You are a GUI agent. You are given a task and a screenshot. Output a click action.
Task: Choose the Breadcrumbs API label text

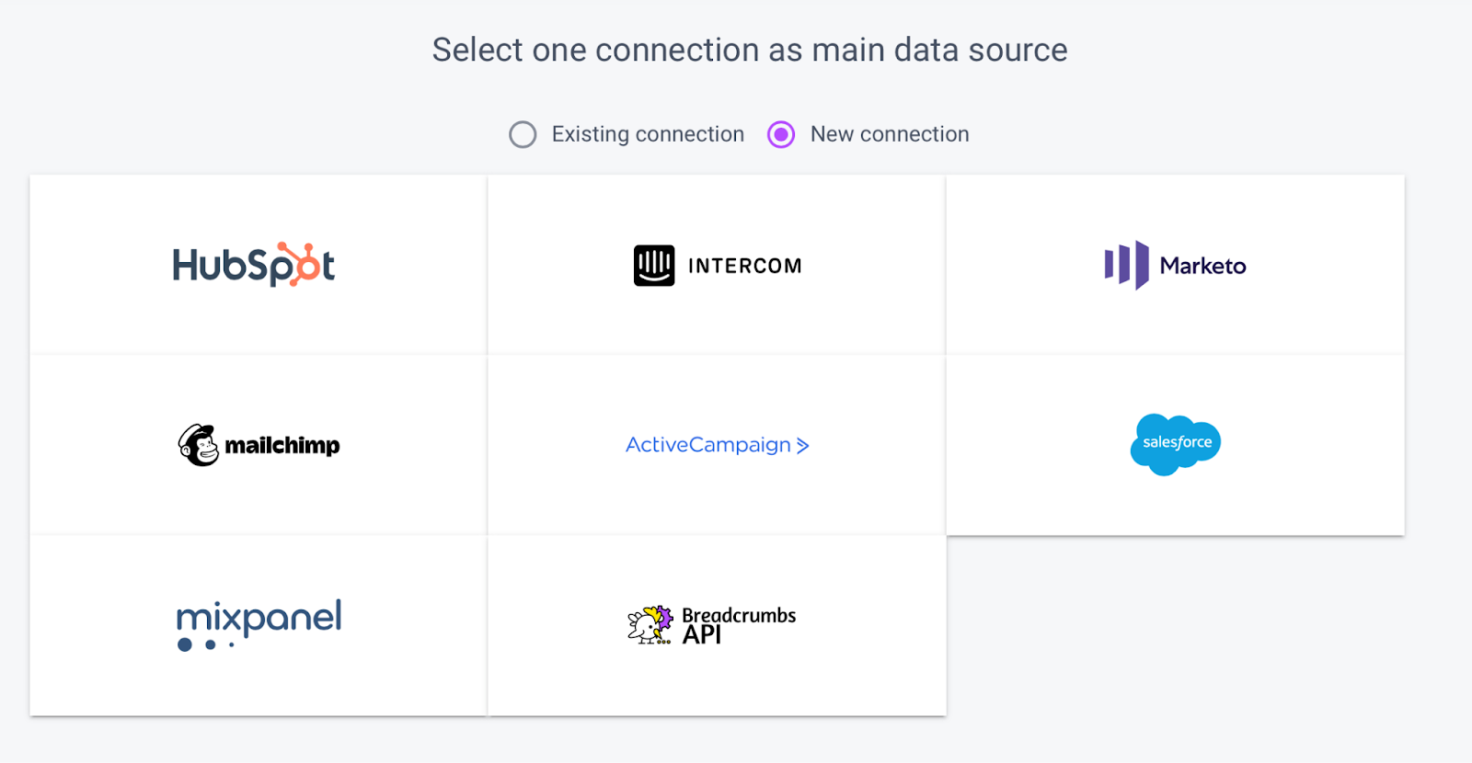(738, 625)
